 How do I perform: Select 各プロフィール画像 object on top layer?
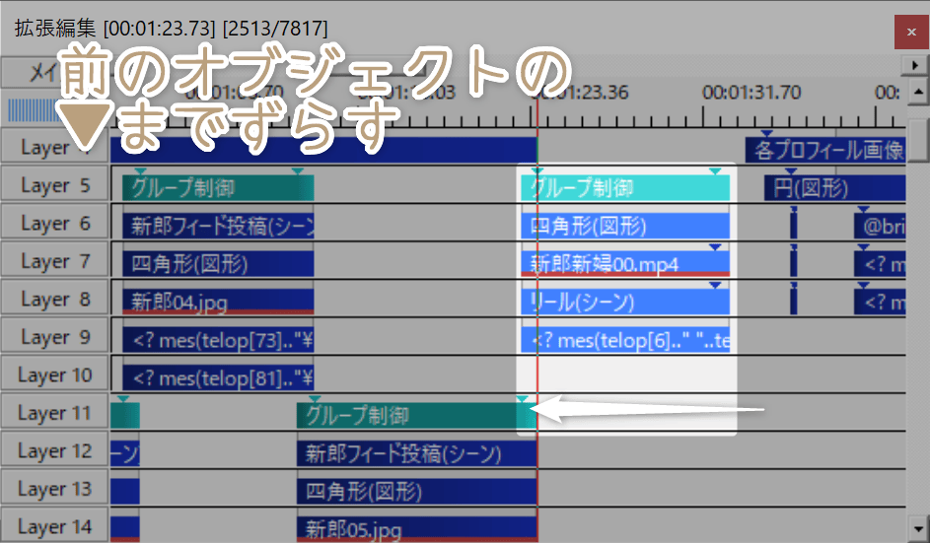click(x=825, y=150)
